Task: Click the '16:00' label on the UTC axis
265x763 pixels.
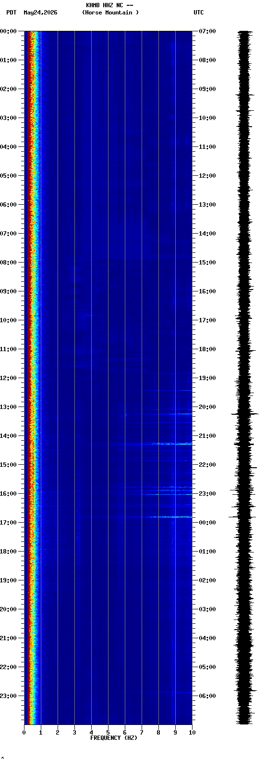Action: click(x=207, y=291)
